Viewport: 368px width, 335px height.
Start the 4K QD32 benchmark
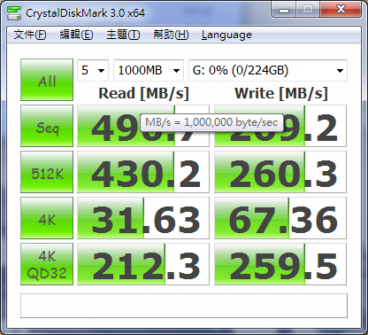(x=47, y=264)
